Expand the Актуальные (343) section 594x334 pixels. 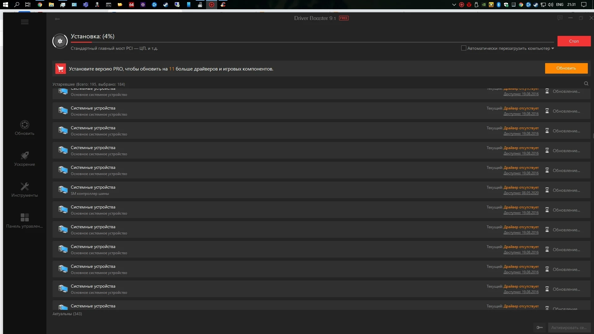pyautogui.click(x=67, y=314)
